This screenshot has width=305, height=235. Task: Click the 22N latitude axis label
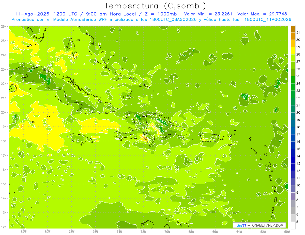4,84
